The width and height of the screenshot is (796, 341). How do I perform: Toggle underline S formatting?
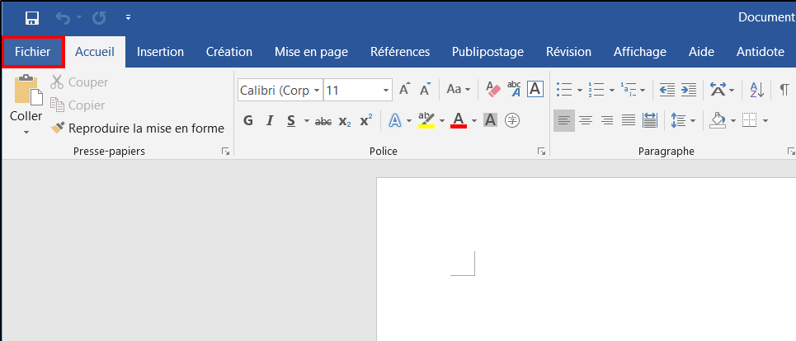pyautogui.click(x=291, y=120)
